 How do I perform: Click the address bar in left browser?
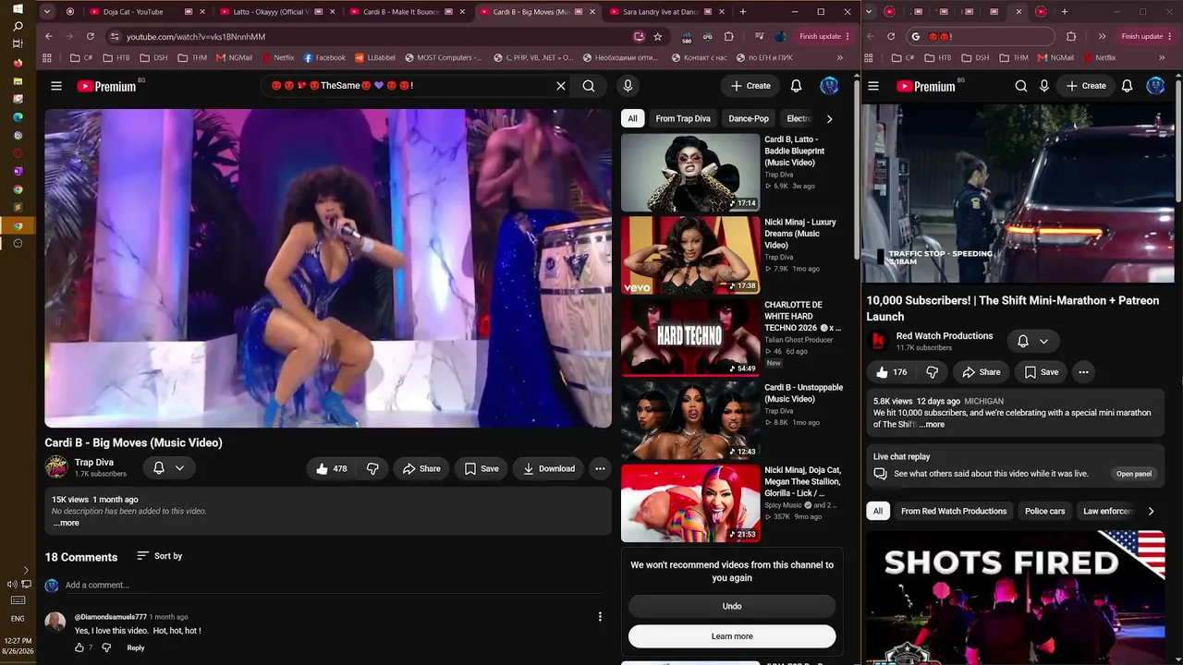pyautogui.click(x=370, y=36)
